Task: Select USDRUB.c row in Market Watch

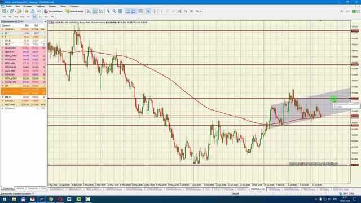Action: point(23,29)
